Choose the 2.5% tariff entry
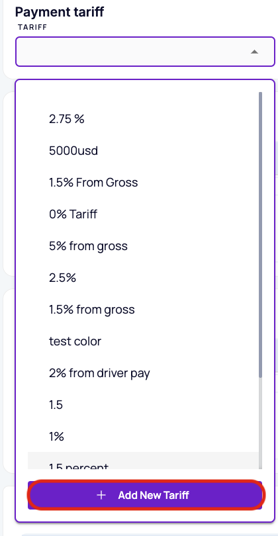 pyautogui.click(x=143, y=278)
